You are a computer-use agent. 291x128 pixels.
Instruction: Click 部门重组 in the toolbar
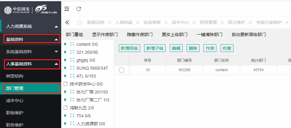click(74, 35)
